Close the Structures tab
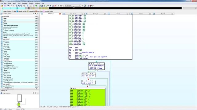Screen dimensions: 197x110 point(105,14)
